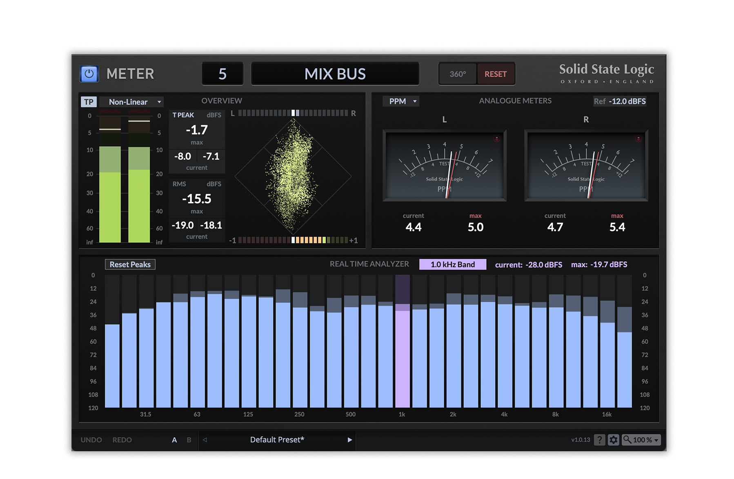Screen dimensions: 734x479
Task: Click the red RESET button
Action: 496,74
